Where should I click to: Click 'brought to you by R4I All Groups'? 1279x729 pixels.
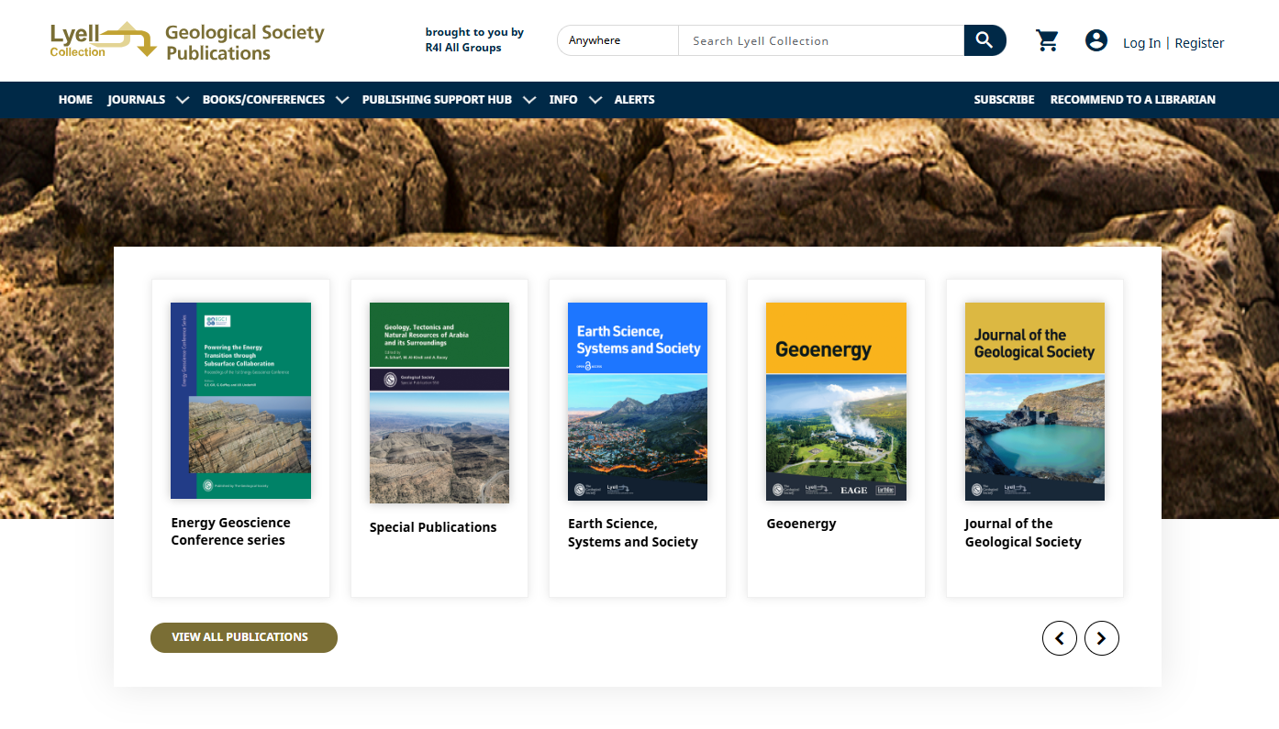tap(474, 39)
